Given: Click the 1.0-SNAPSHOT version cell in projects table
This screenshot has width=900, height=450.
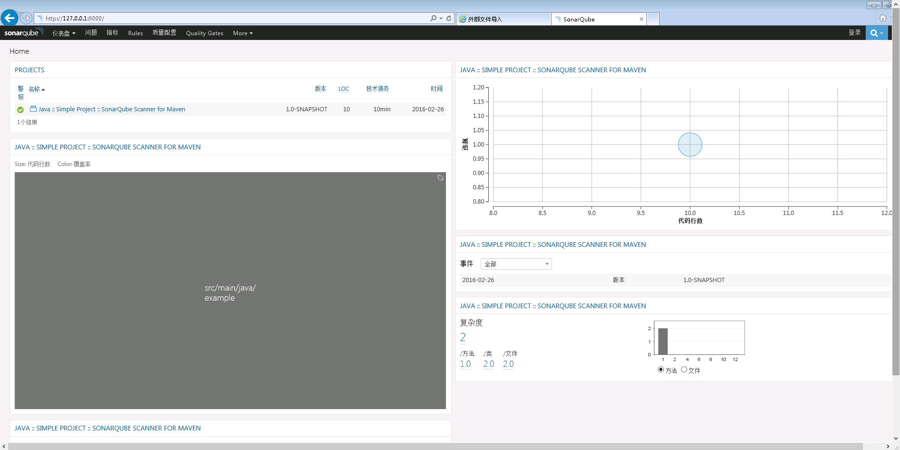Looking at the screenshot, I should 307,109.
